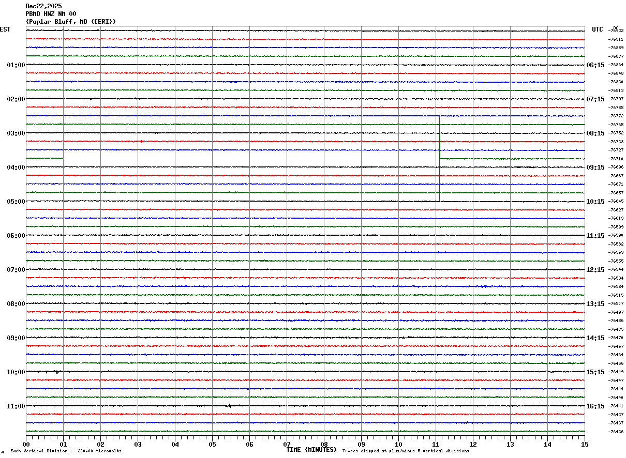Click the TIME (MINUTES) axis title
This screenshot has height=458, width=626.
311,450
